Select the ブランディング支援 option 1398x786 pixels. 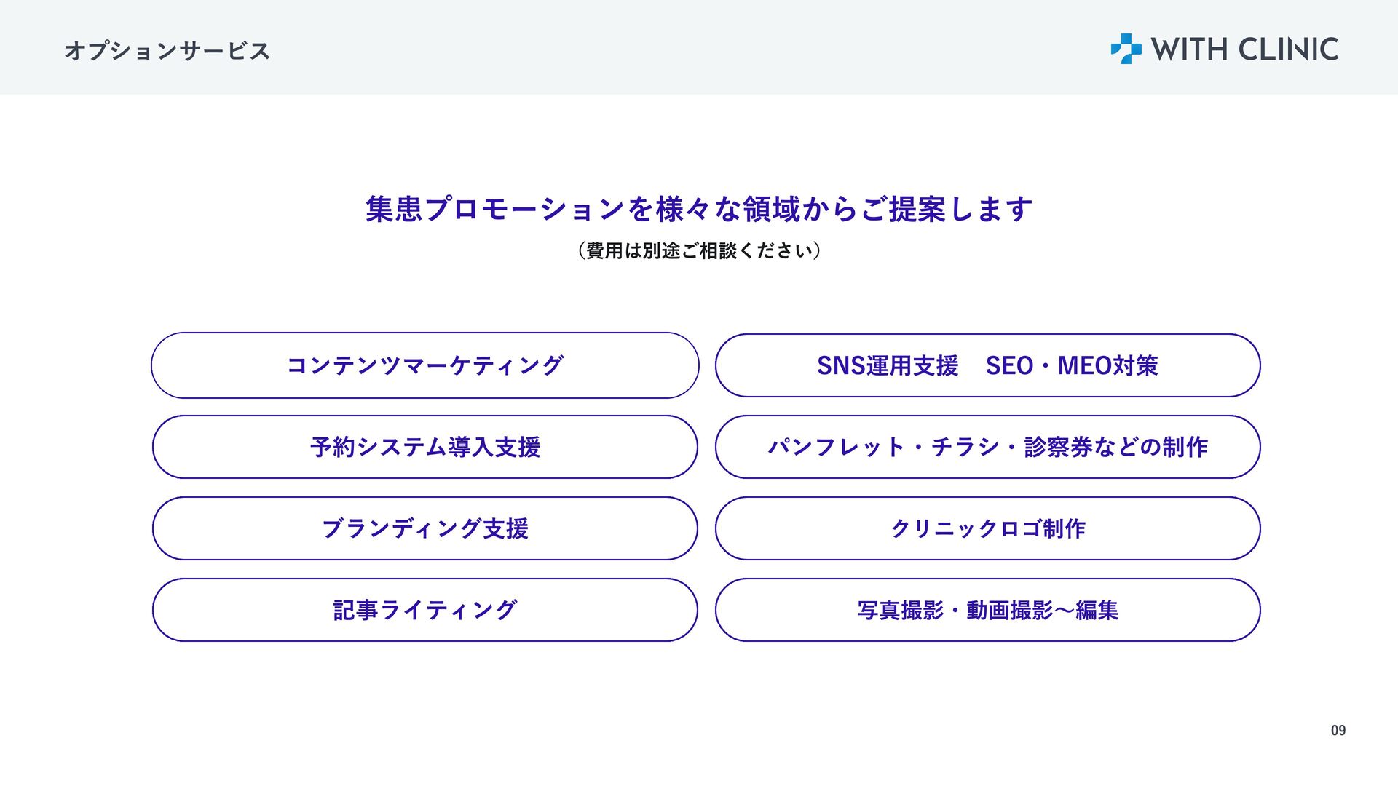(425, 528)
